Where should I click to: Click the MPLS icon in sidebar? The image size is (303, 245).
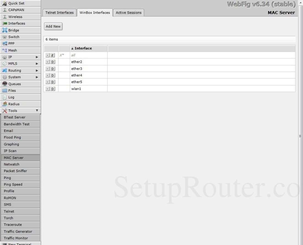(5, 64)
